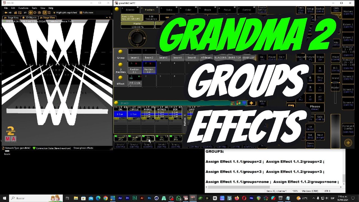This screenshot has width=359, height=202.
Task: Click the Exec 1.206 Seq GROUPS button
Action: point(132,17)
